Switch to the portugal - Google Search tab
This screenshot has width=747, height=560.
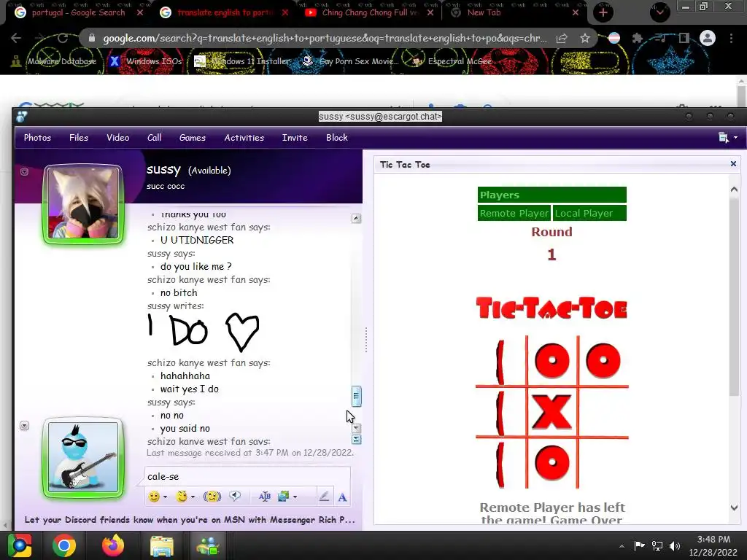pos(79,12)
